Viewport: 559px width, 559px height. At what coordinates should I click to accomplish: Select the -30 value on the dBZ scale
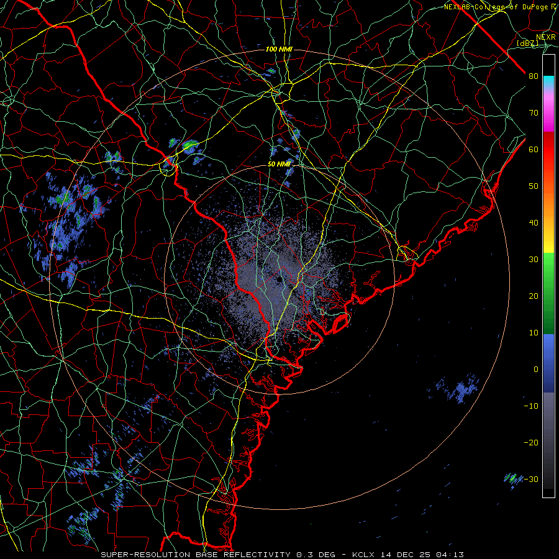[531, 479]
